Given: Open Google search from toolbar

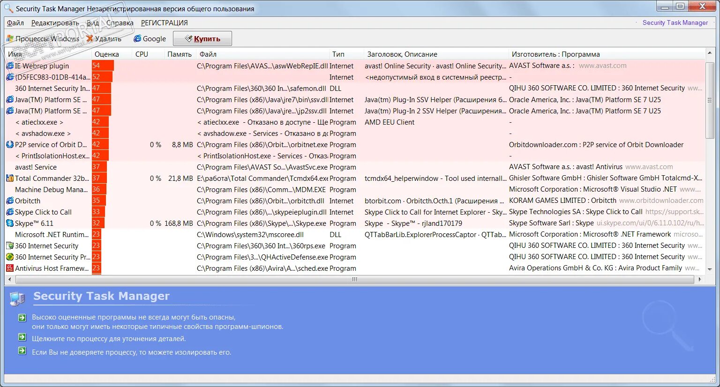Looking at the screenshot, I should 150,39.
